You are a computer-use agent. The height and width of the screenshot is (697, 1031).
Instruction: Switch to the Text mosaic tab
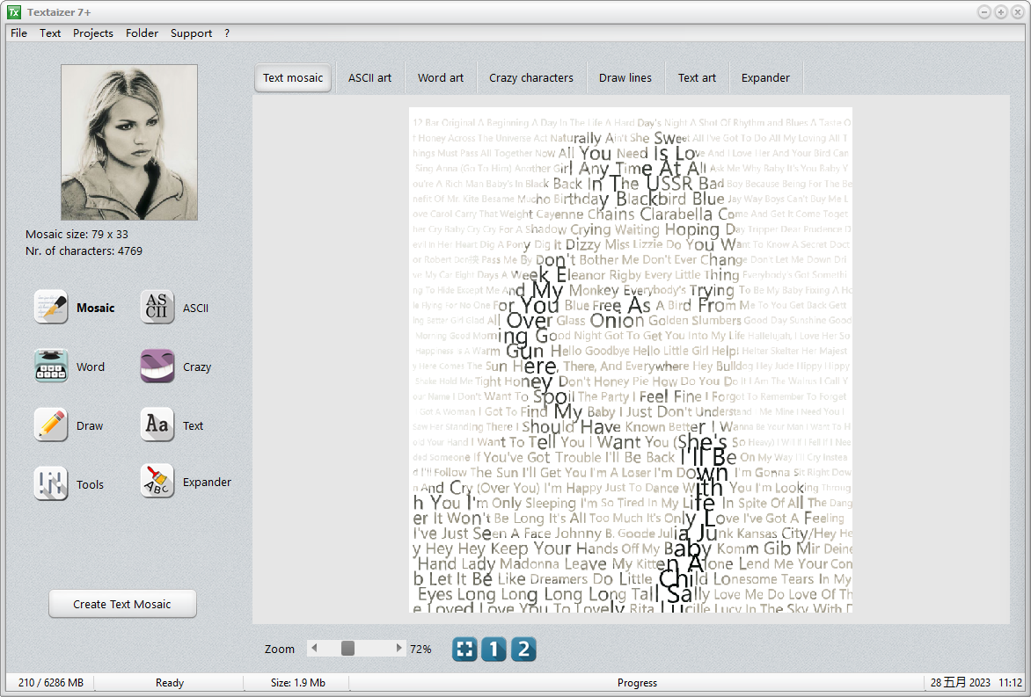293,77
